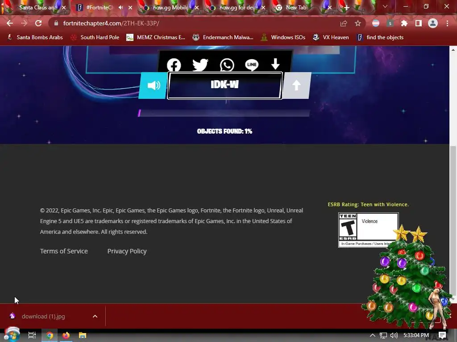Open the Windows Start button
Image resolution: width=457 pixels, height=342 pixels.
coord(12,335)
